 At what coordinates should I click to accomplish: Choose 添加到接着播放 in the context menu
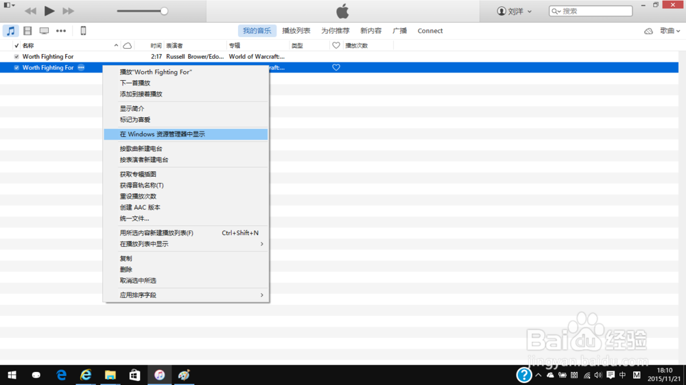pyautogui.click(x=186, y=94)
